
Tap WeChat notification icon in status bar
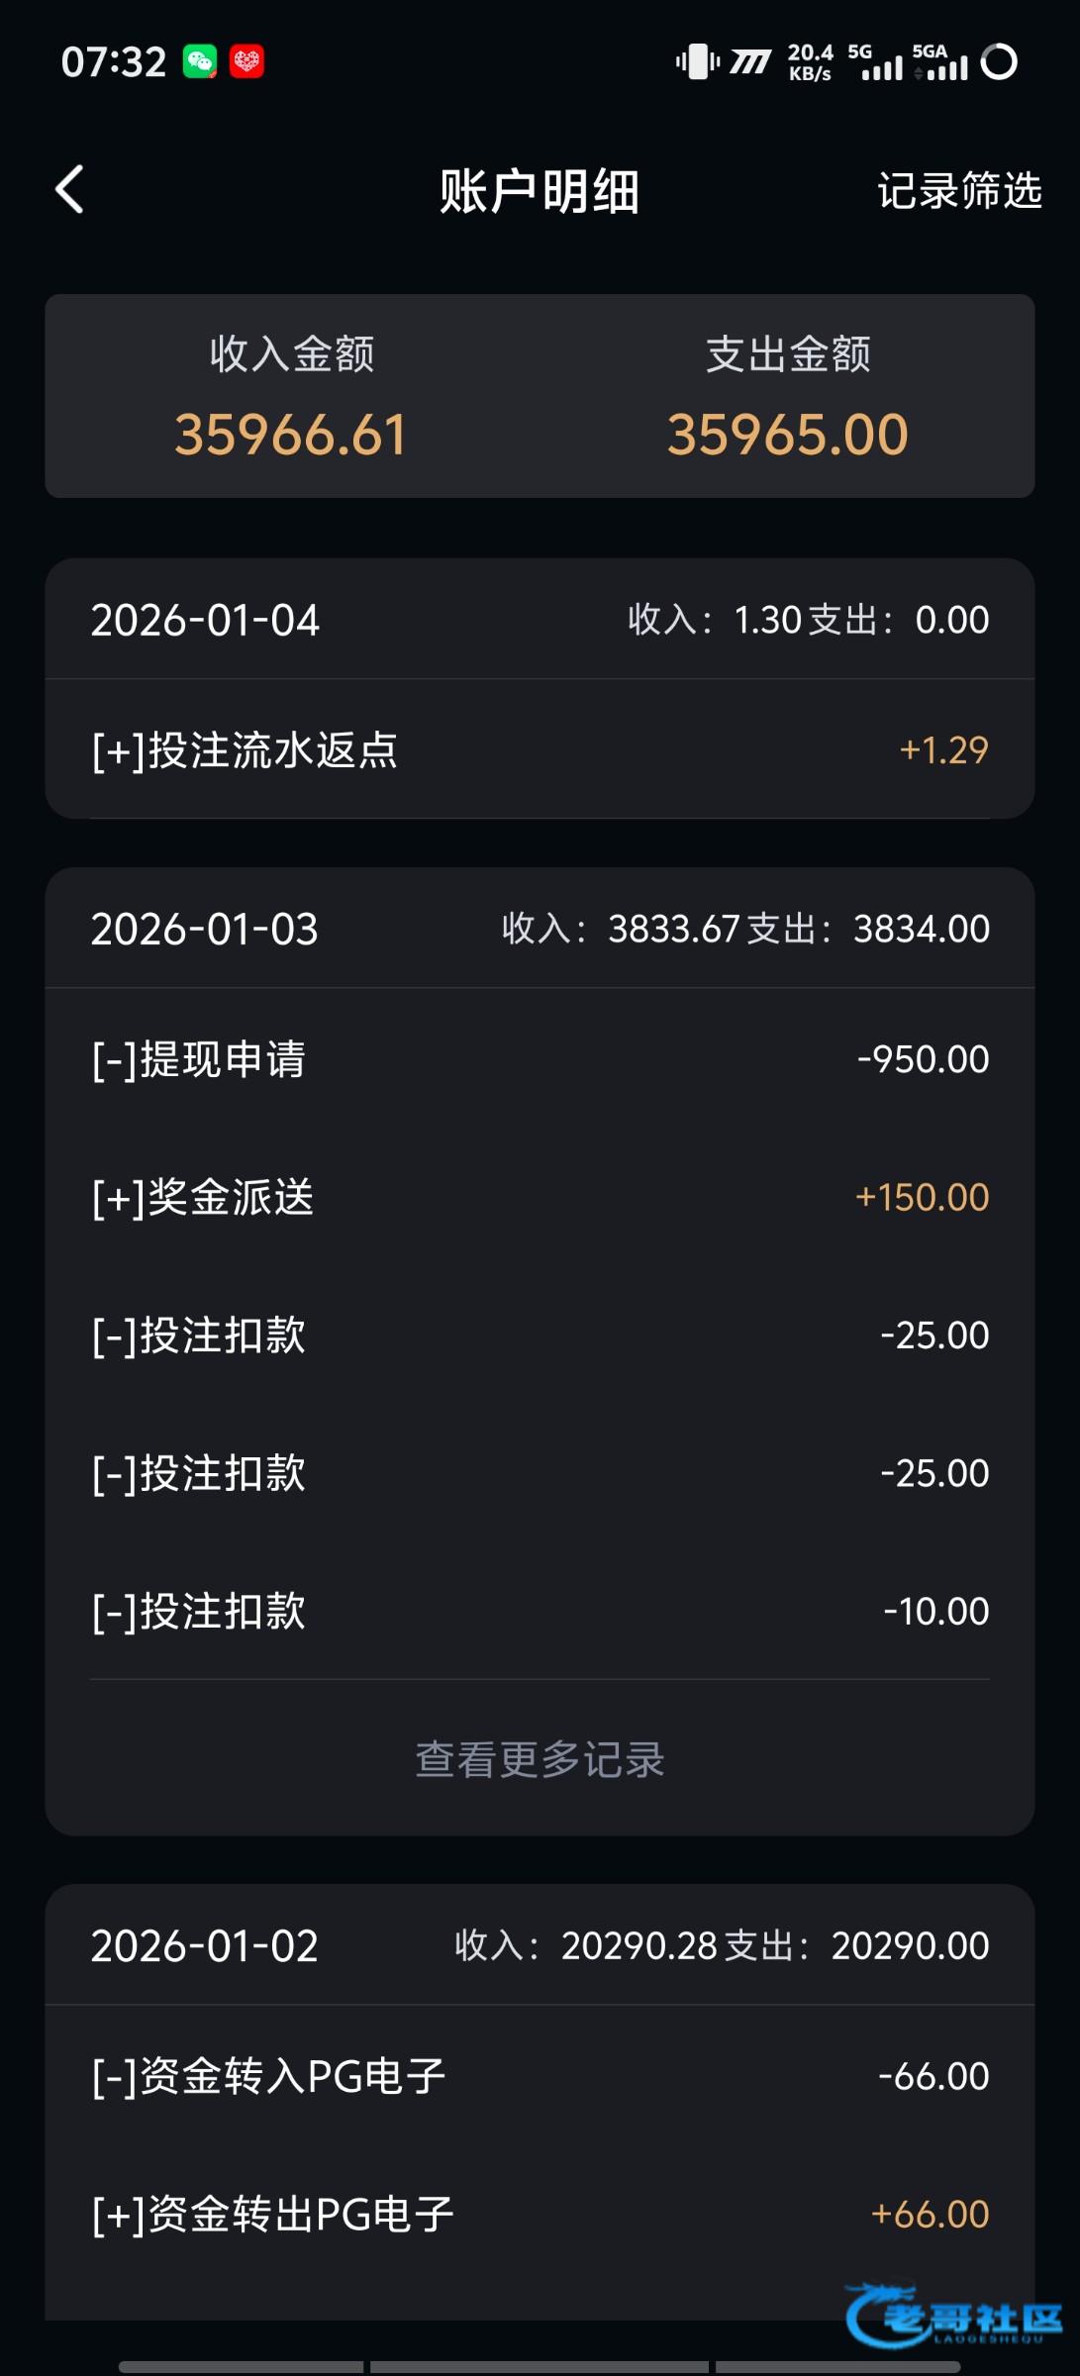[x=200, y=62]
